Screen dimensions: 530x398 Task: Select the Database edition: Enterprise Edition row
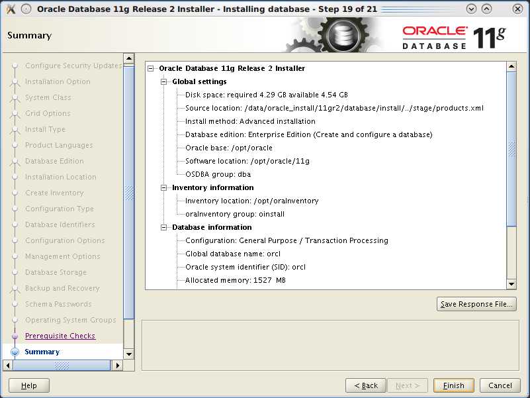coord(309,134)
